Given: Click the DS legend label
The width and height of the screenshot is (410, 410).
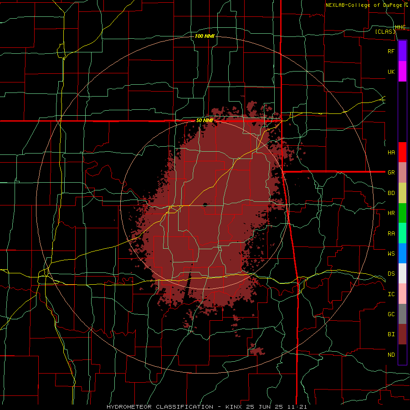Looking at the screenshot, I should (x=391, y=273).
